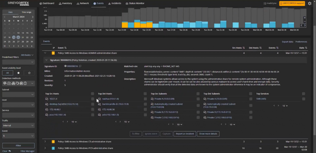This screenshot has height=153, width=316.
Task: Open the Incidents tab
Action: 115,3
